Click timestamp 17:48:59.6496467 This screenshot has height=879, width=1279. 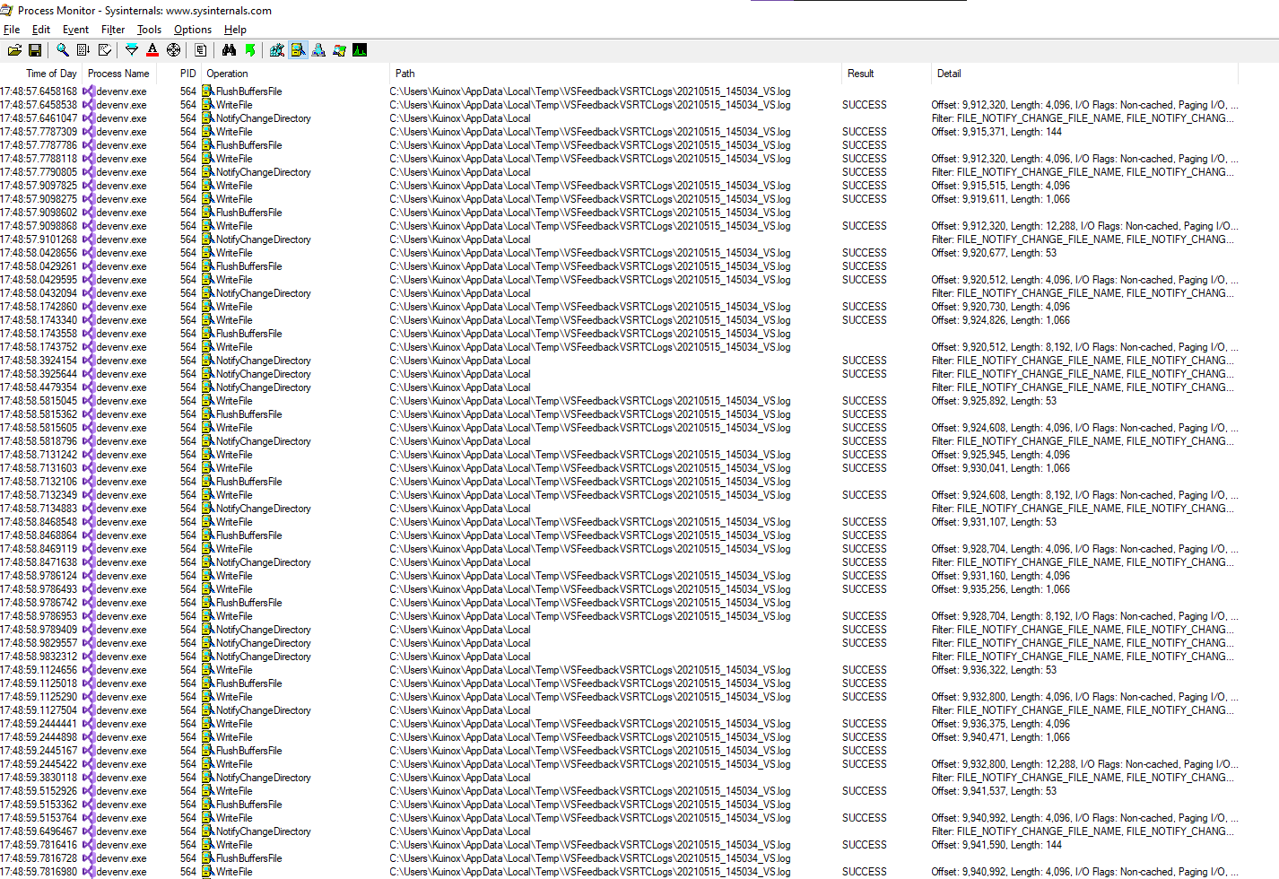coord(39,831)
